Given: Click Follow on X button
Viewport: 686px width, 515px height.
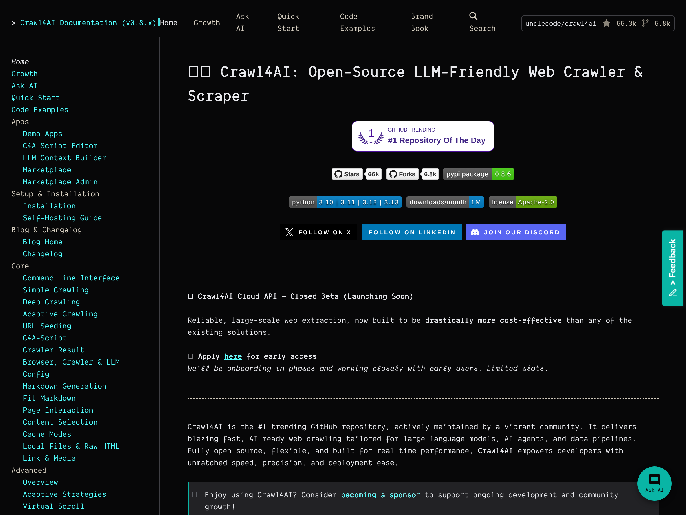Looking at the screenshot, I should coord(318,232).
